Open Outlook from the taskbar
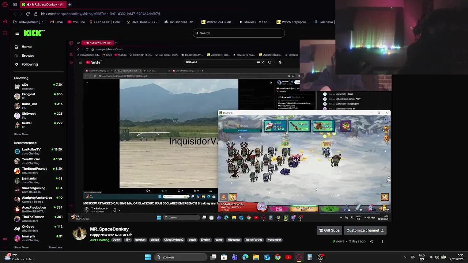468x263 pixels. [x=267, y=257]
